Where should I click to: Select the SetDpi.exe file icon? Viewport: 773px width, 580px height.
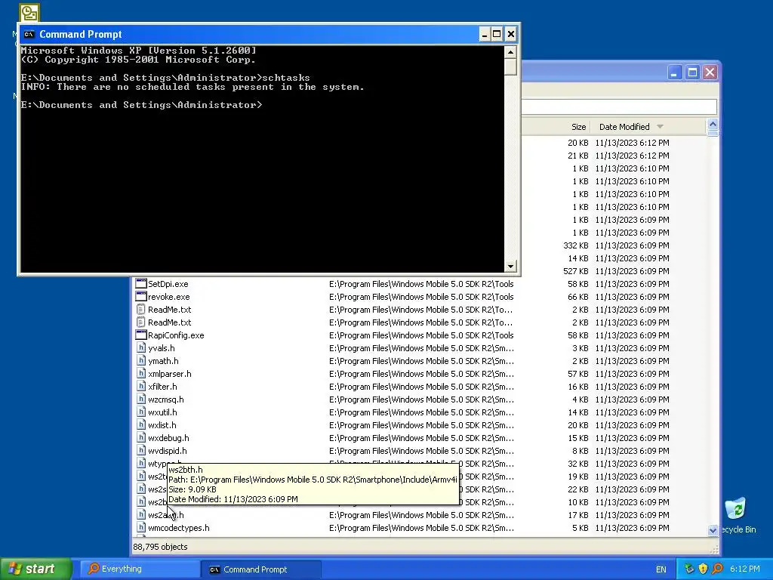(141, 284)
